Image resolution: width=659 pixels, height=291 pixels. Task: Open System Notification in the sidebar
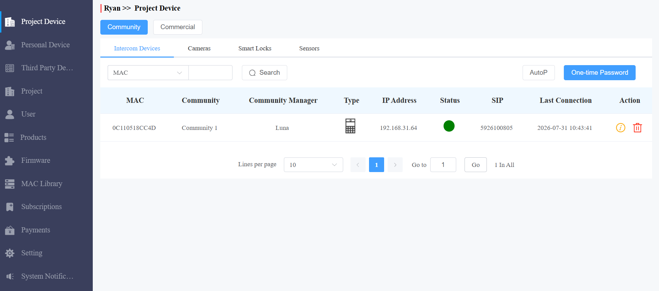pyautogui.click(x=46, y=276)
